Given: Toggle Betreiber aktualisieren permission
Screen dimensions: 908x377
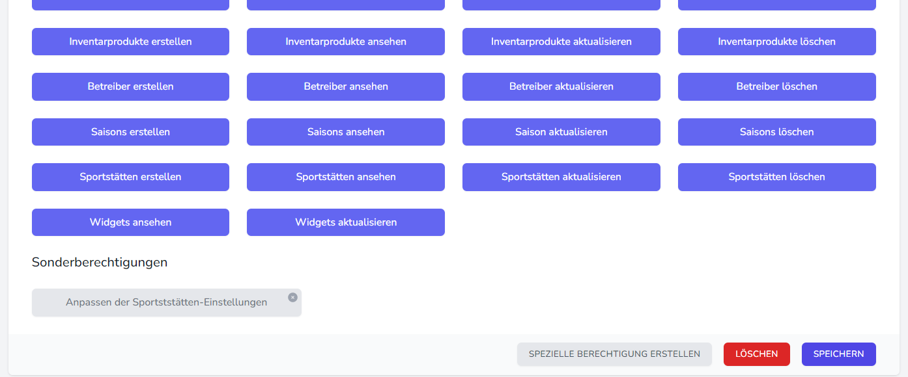Looking at the screenshot, I should [561, 86].
